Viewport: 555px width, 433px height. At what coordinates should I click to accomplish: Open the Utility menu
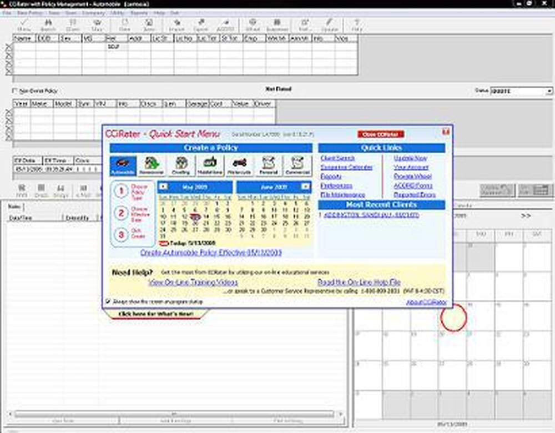click(x=117, y=13)
